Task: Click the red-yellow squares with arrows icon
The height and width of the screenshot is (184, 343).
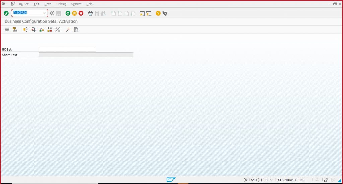Action: pos(50,30)
